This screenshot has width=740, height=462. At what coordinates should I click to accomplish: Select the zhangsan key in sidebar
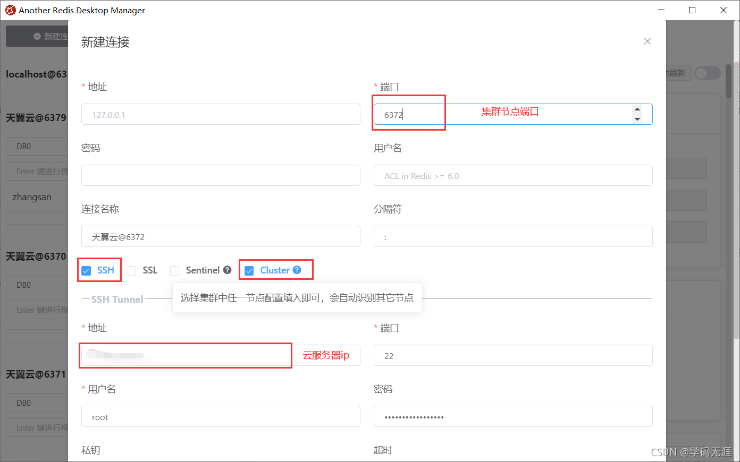(32, 197)
